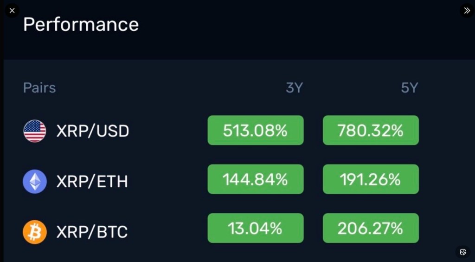Image resolution: width=475 pixels, height=262 pixels.
Task: Select the 3Y column header
Action: pyautogui.click(x=294, y=88)
